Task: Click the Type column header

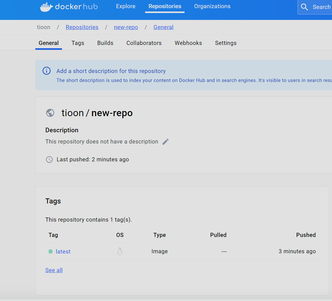Action: (x=159, y=235)
